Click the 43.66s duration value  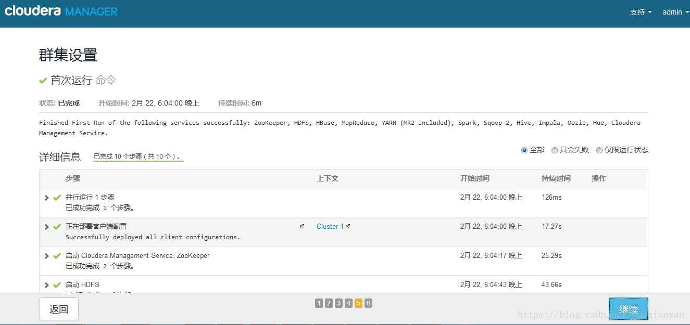[x=552, y=285]
